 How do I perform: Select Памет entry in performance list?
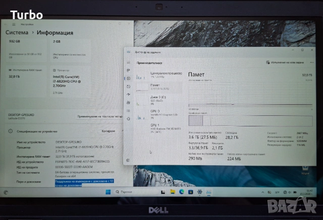159,87
